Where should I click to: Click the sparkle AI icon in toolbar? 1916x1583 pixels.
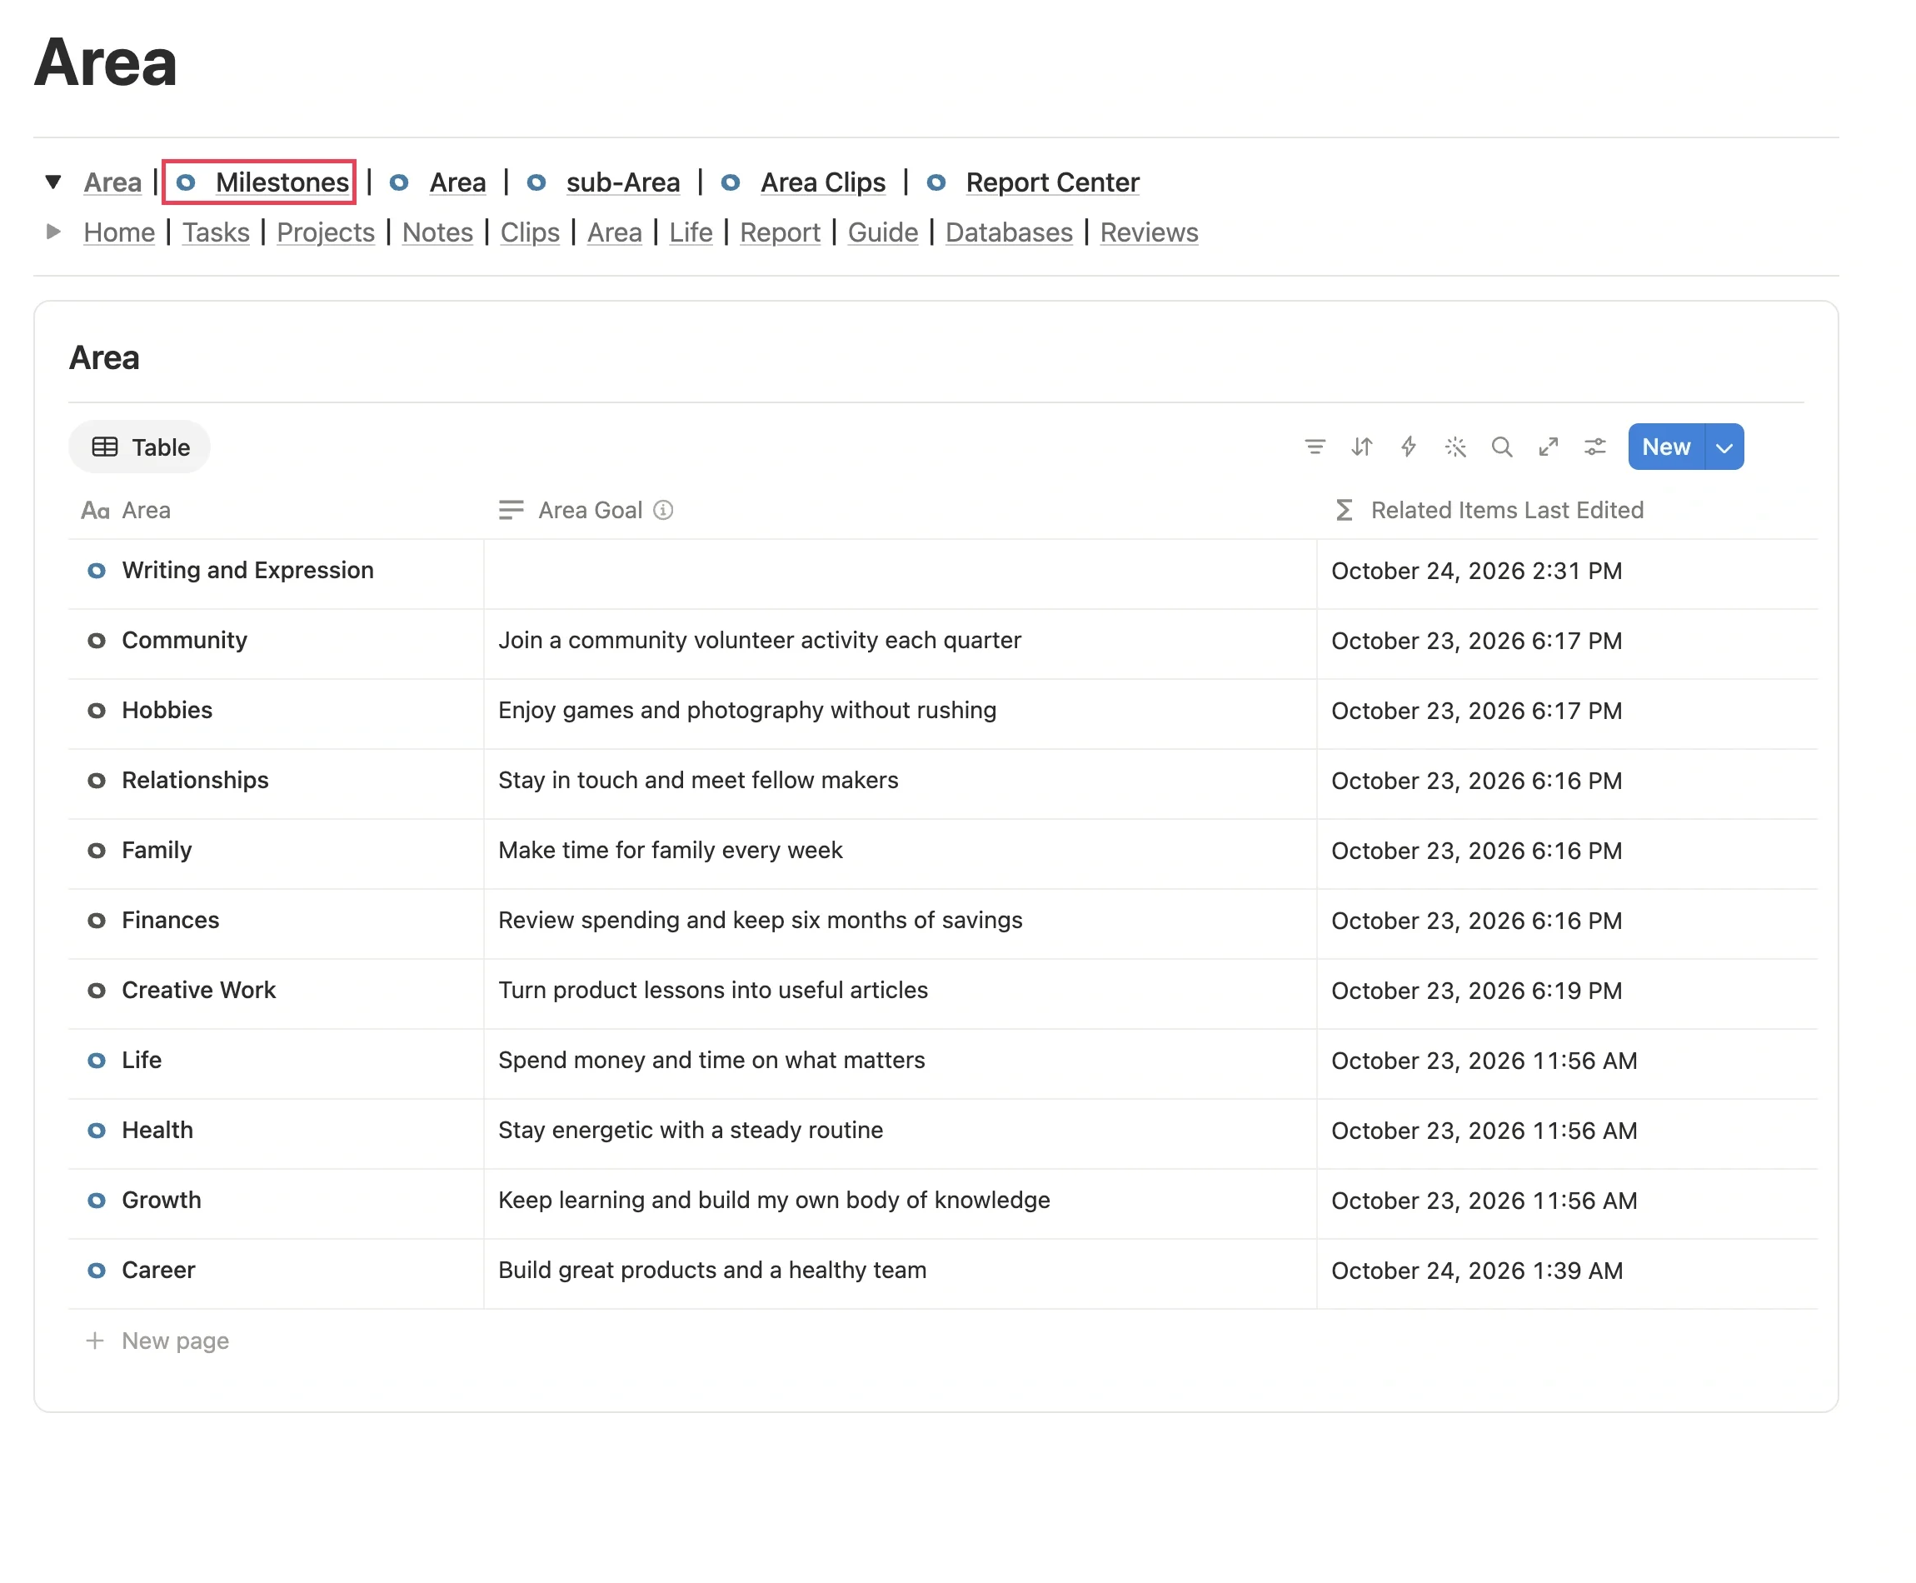click(x=1454, y=447)
